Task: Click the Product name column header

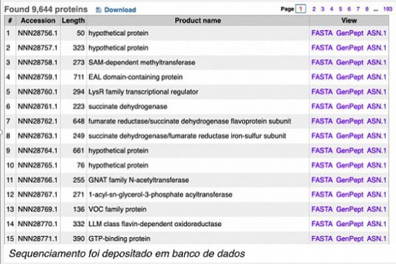Action: pos(198,21)
